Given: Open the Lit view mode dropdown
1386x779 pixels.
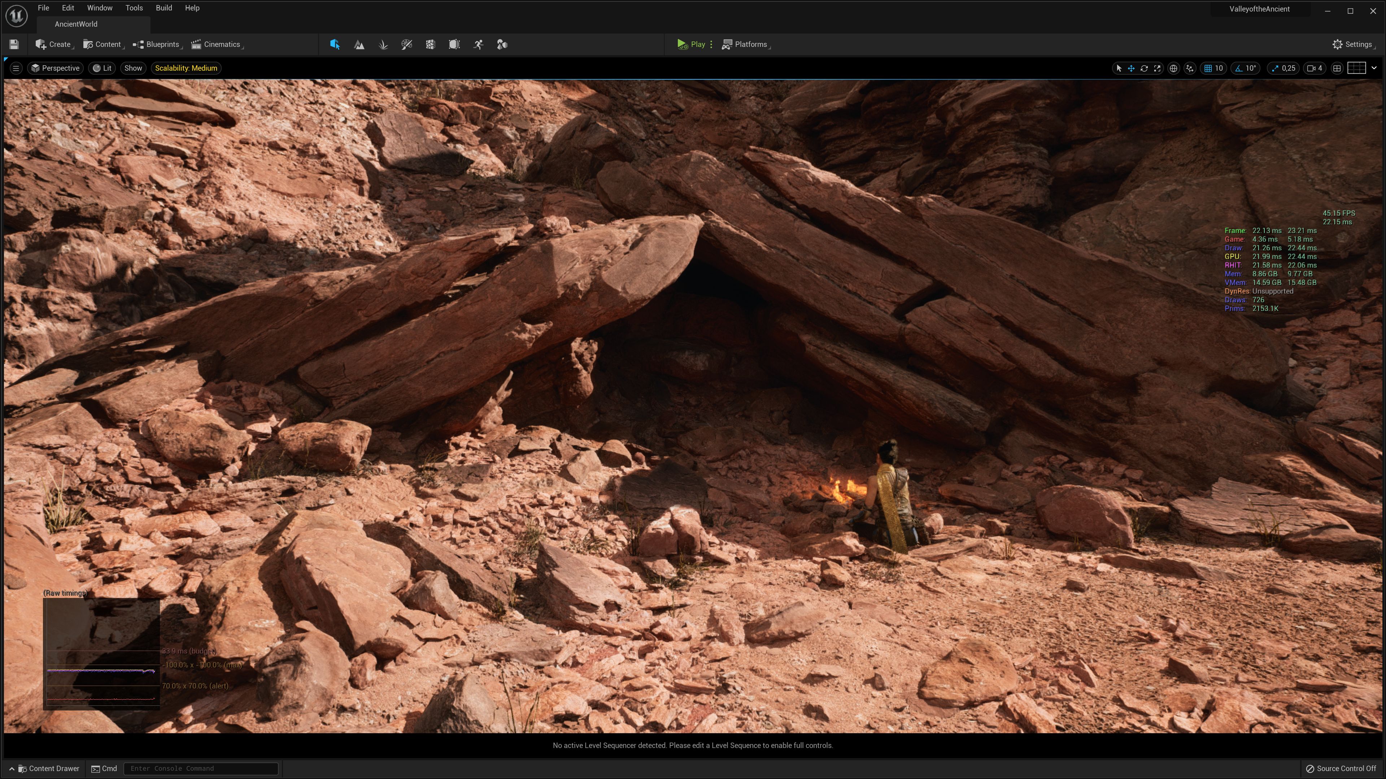Looking at the screenshot, I should coord(102,68).
